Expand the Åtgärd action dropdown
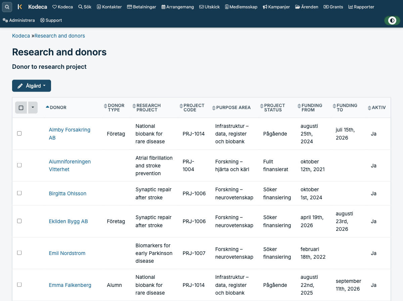Screen dimensions: 403x301 tap(32, 86)
